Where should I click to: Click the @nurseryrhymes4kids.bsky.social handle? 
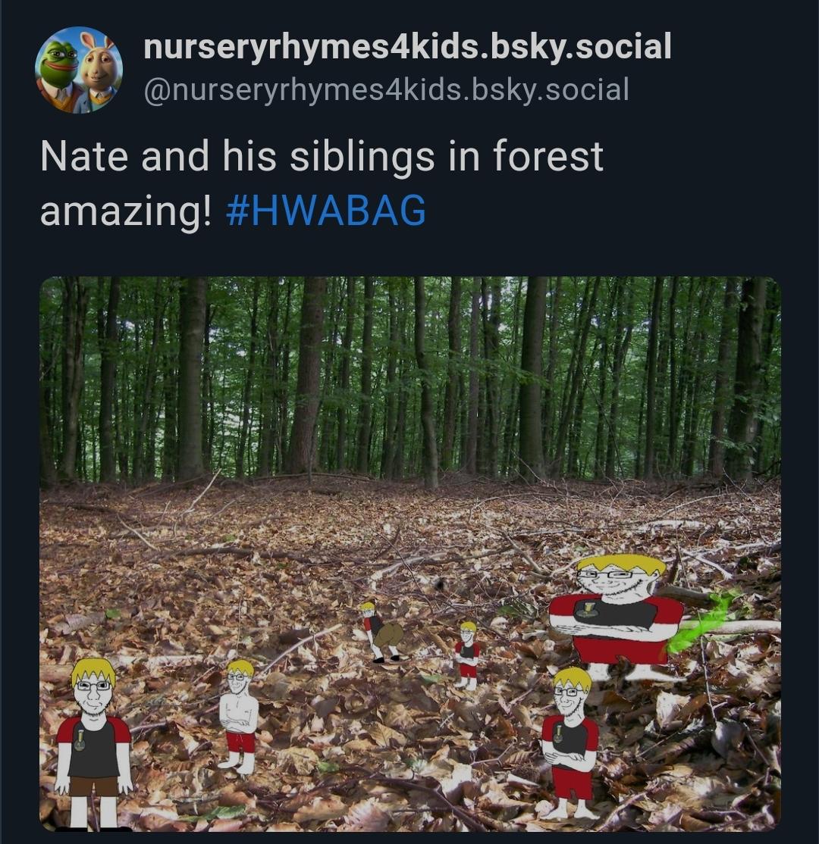385,89
